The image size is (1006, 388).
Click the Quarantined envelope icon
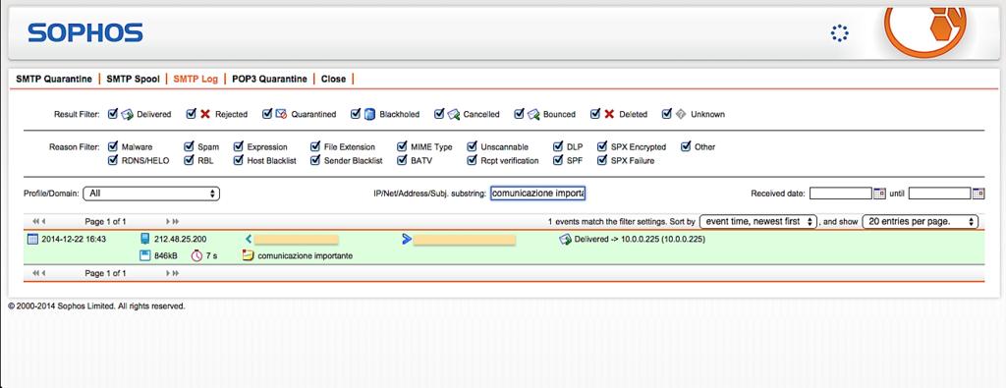(x=282, y=114)
